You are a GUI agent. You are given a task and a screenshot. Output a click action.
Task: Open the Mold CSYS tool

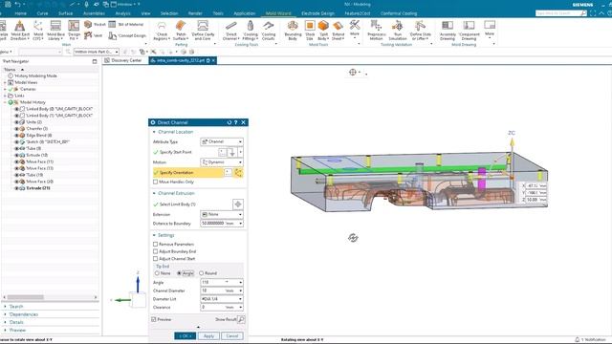[38, 31]
